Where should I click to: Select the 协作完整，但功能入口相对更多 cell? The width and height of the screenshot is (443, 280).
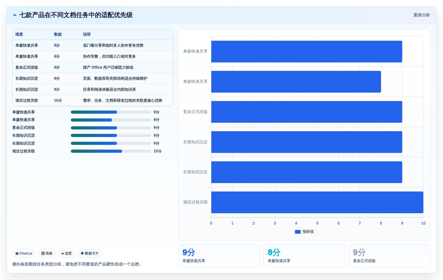coord(109,56)
